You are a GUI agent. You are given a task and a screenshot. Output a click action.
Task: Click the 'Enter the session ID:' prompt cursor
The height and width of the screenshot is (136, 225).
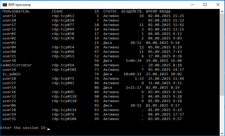48,128
